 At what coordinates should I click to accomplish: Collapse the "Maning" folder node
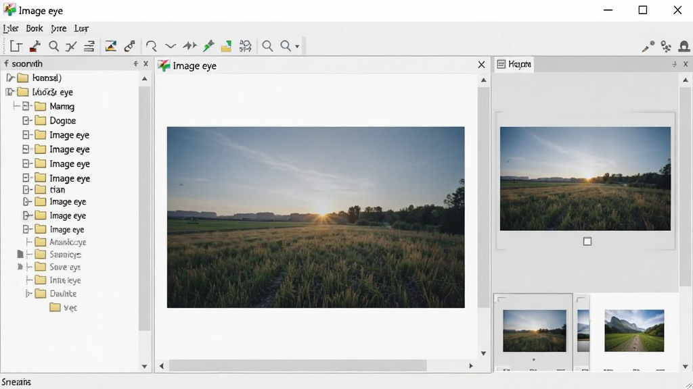(x=26, y=106)
